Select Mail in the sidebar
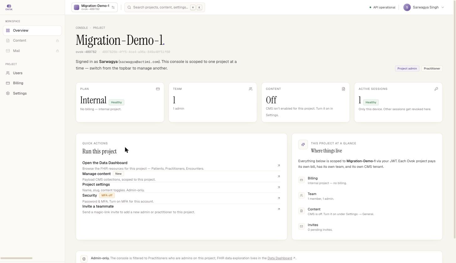Viewport: 456px width, 263px height. pos(33,51)
